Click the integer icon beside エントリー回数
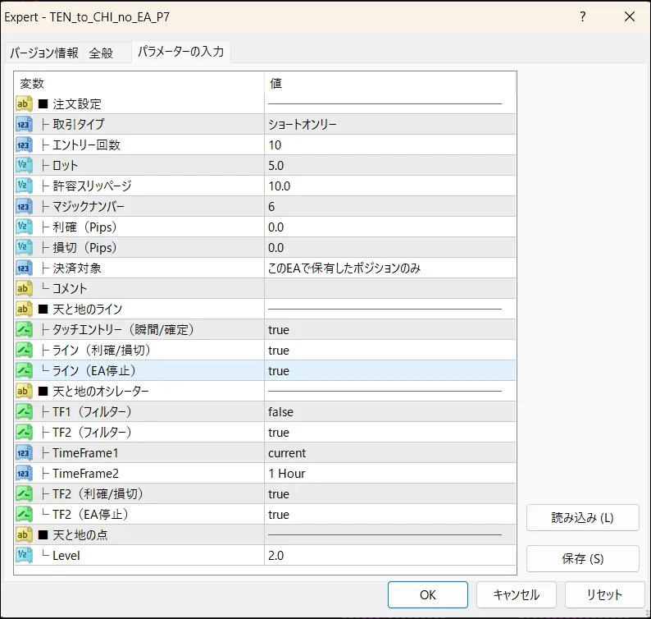 click(x=24, y=144)
